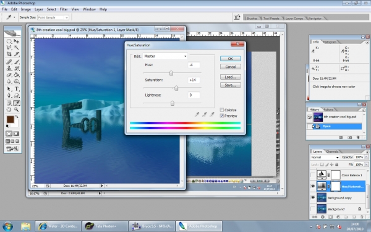Open the Filter menu
The height and width of the screenshot is (232, 371).
point(64,9)
